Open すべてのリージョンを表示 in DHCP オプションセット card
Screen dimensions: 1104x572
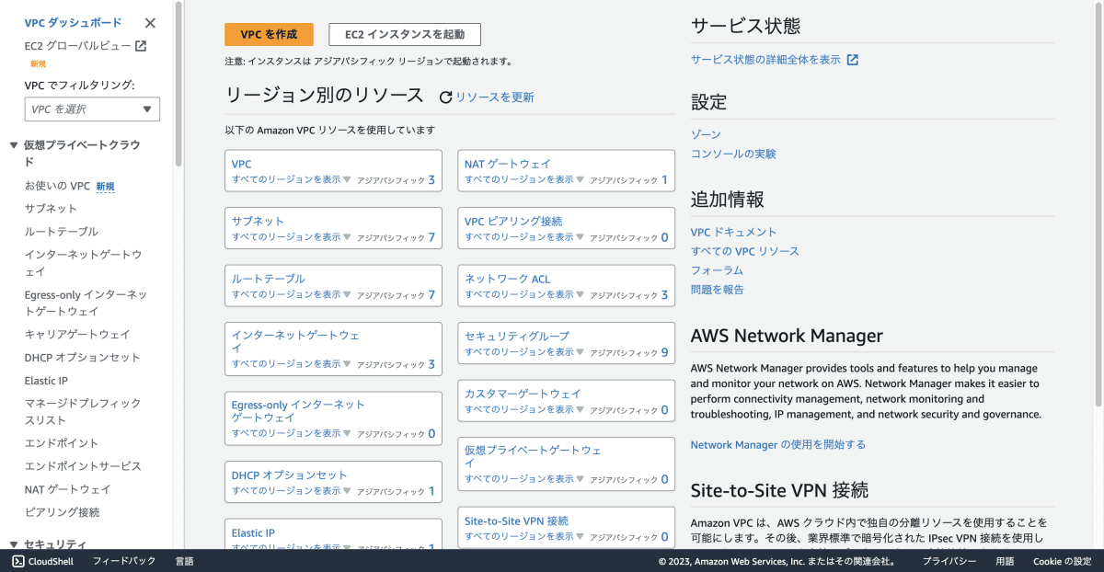pyautogui.click(x=291, y=491)
